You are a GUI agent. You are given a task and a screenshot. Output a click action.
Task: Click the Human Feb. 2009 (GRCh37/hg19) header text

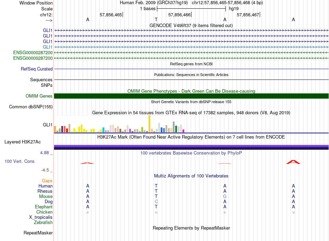(153, 3)
